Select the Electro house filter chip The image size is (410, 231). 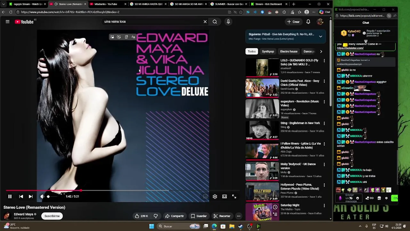[x=289, y=51]
